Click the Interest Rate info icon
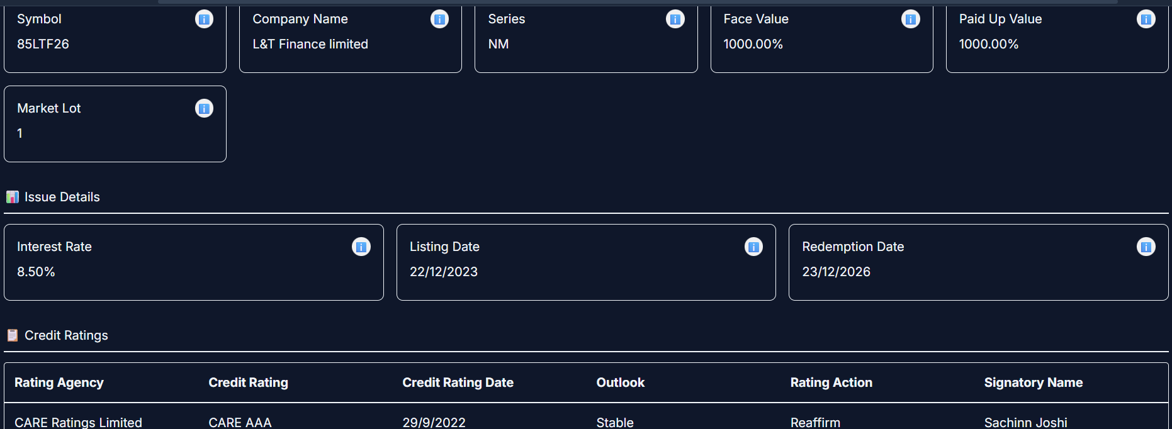 pos(361,247)
